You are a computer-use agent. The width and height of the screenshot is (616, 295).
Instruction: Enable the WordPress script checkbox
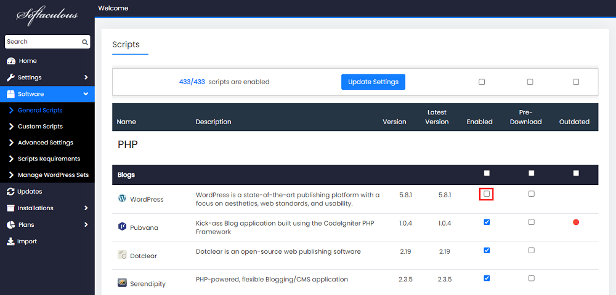click(x=487, y=194)
